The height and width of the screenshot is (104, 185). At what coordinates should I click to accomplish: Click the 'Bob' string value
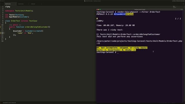click(29, 33)
